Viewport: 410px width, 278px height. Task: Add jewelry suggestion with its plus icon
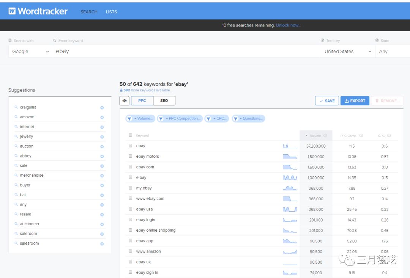(x=102, y=137)
